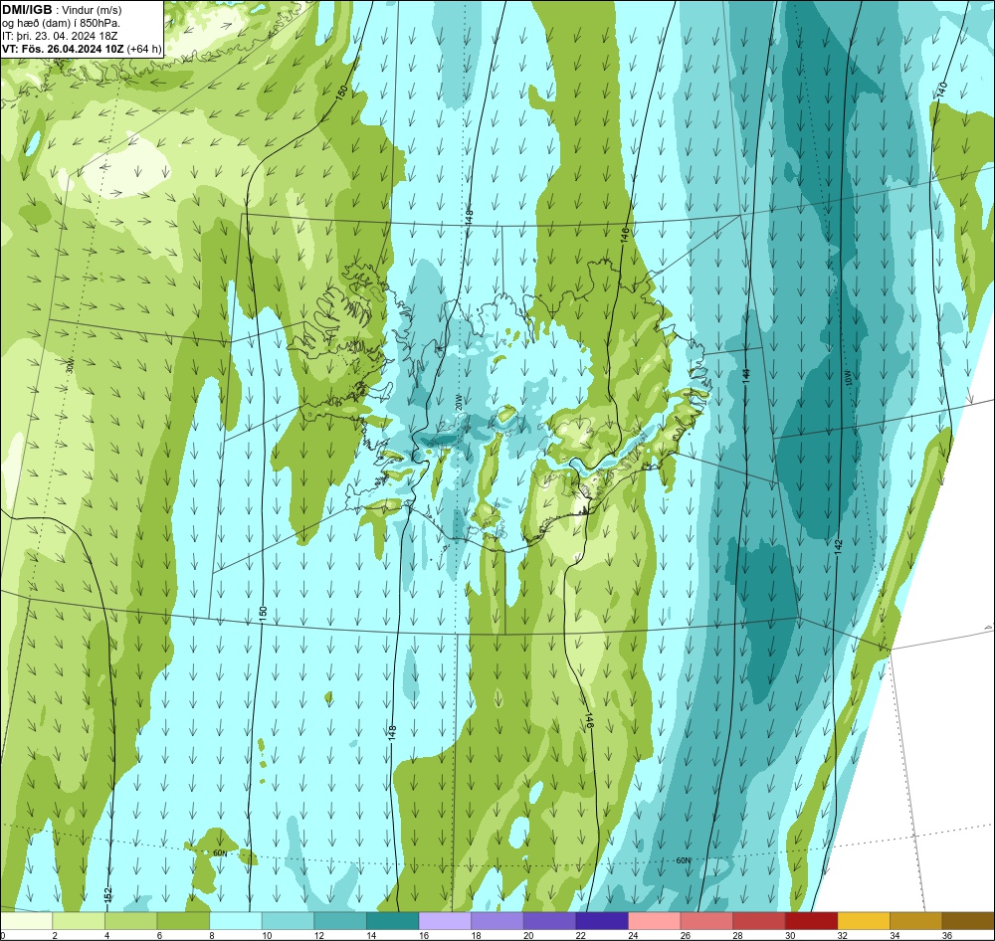Select the legend swatch between 4 and 6
This screenshot has width=995, height=941.
pyautogui.click(x=130, y=921)
